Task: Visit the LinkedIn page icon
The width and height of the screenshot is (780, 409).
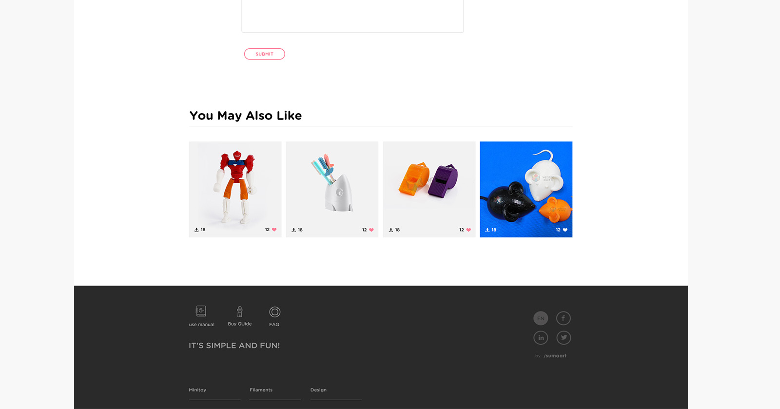Action: (x=541, y=337)
